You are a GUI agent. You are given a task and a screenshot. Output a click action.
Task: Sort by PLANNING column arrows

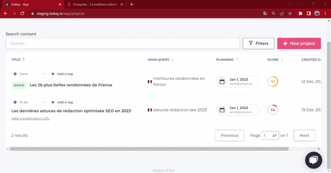(x=237, y=59)
